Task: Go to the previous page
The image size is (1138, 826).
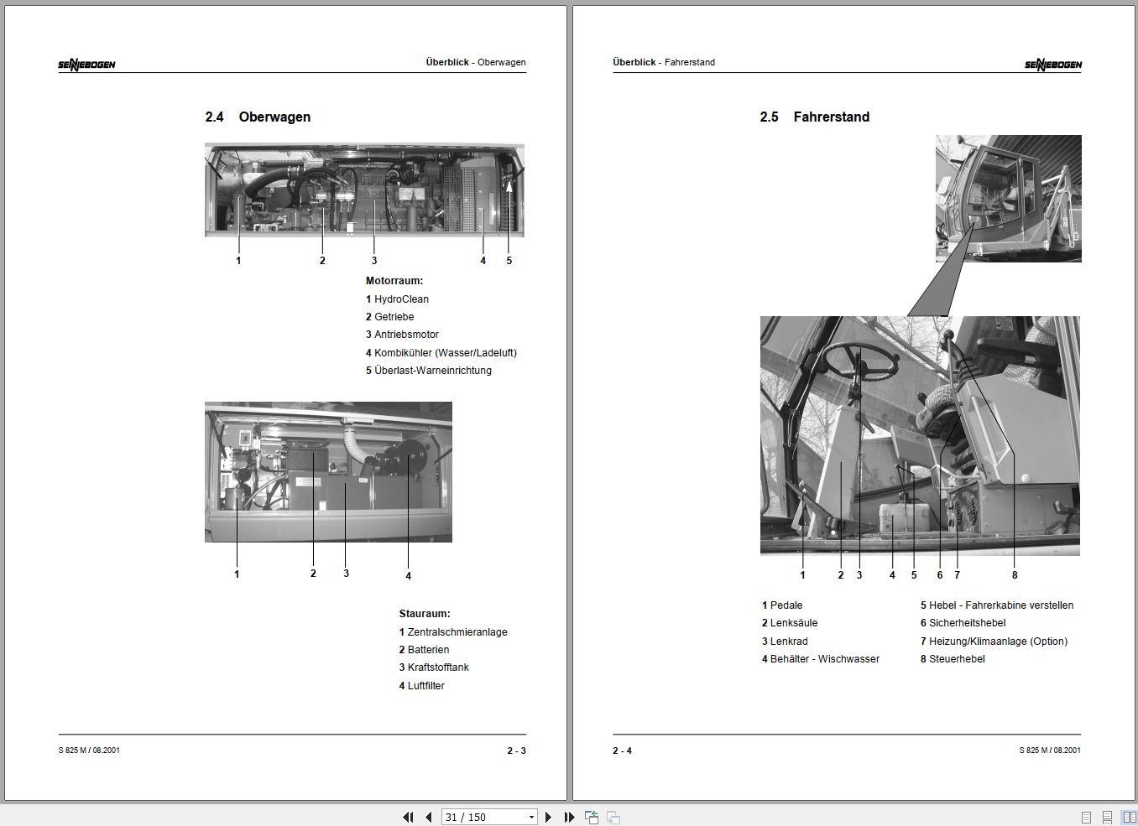Action: tap(429, 817)
